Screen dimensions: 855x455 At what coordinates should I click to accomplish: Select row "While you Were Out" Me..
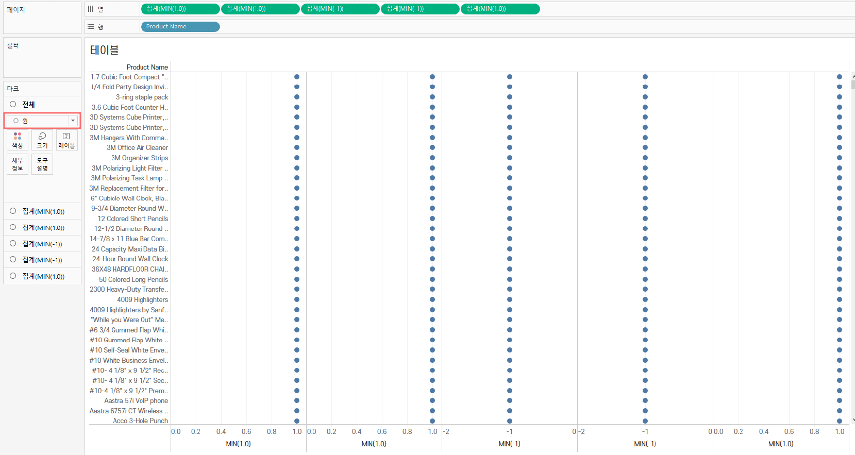[x=129, y=320]
